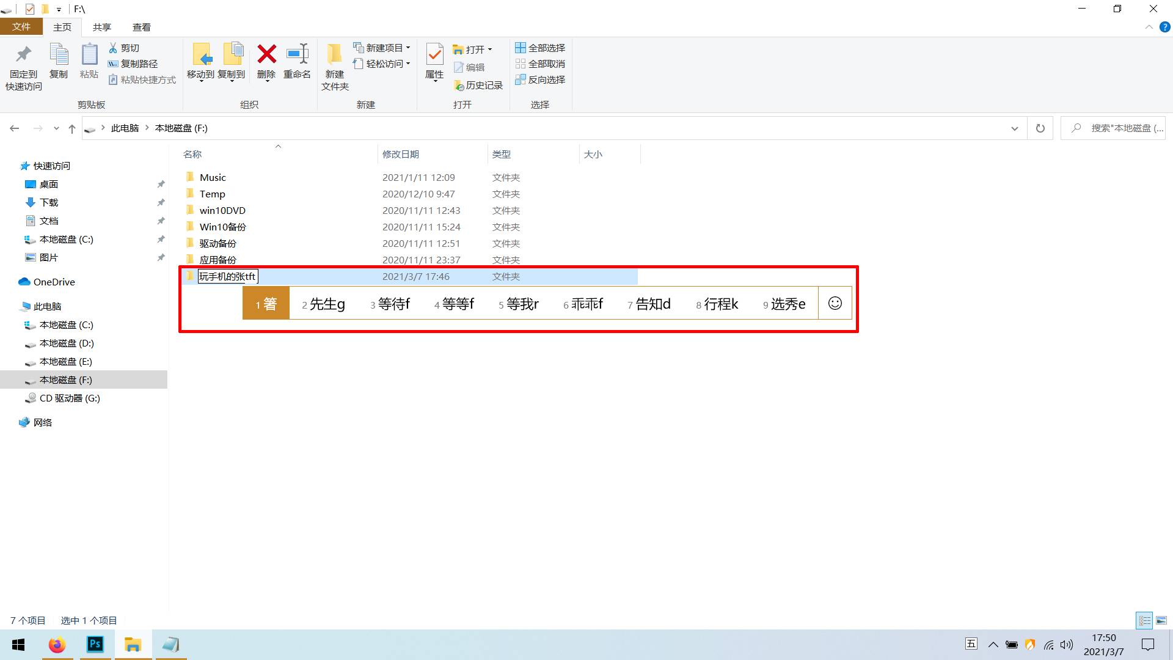Screen dimensions: 1173x660
Task: Click the Up arrow navigation icon
Action: 72,128
